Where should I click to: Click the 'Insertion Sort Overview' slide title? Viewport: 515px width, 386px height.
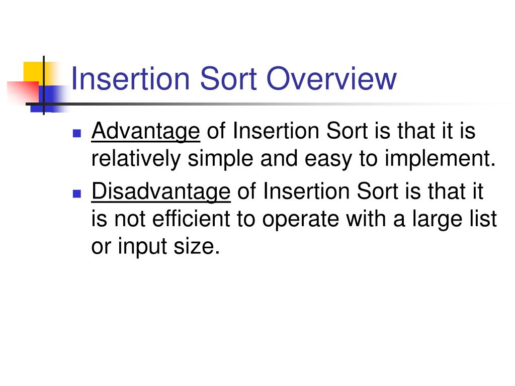233,79
